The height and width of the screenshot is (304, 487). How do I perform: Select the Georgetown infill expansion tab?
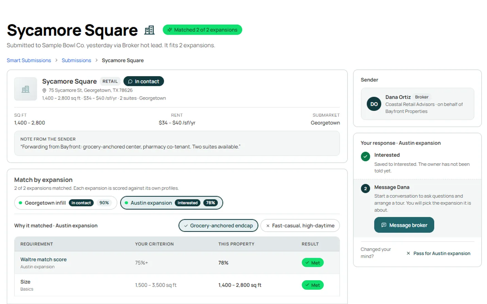tap(66, 203)
